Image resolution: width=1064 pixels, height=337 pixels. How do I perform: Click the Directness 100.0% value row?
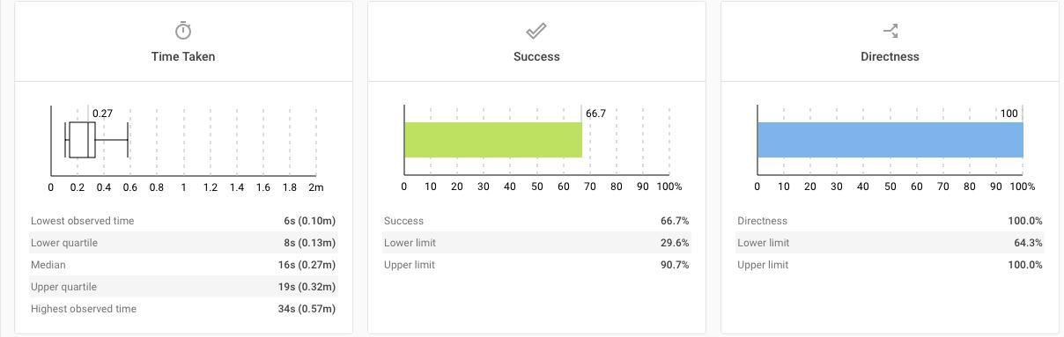[x=890, y=221]
